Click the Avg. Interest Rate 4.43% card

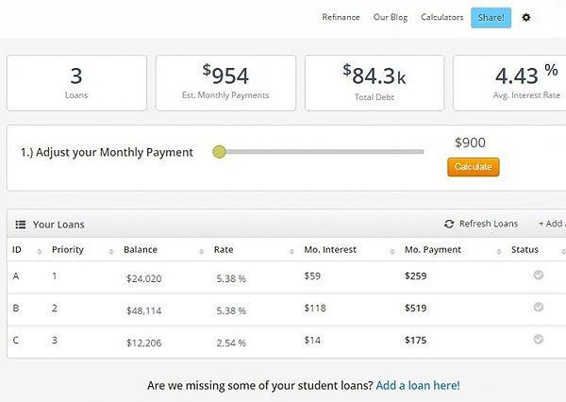tap(509, 83)
